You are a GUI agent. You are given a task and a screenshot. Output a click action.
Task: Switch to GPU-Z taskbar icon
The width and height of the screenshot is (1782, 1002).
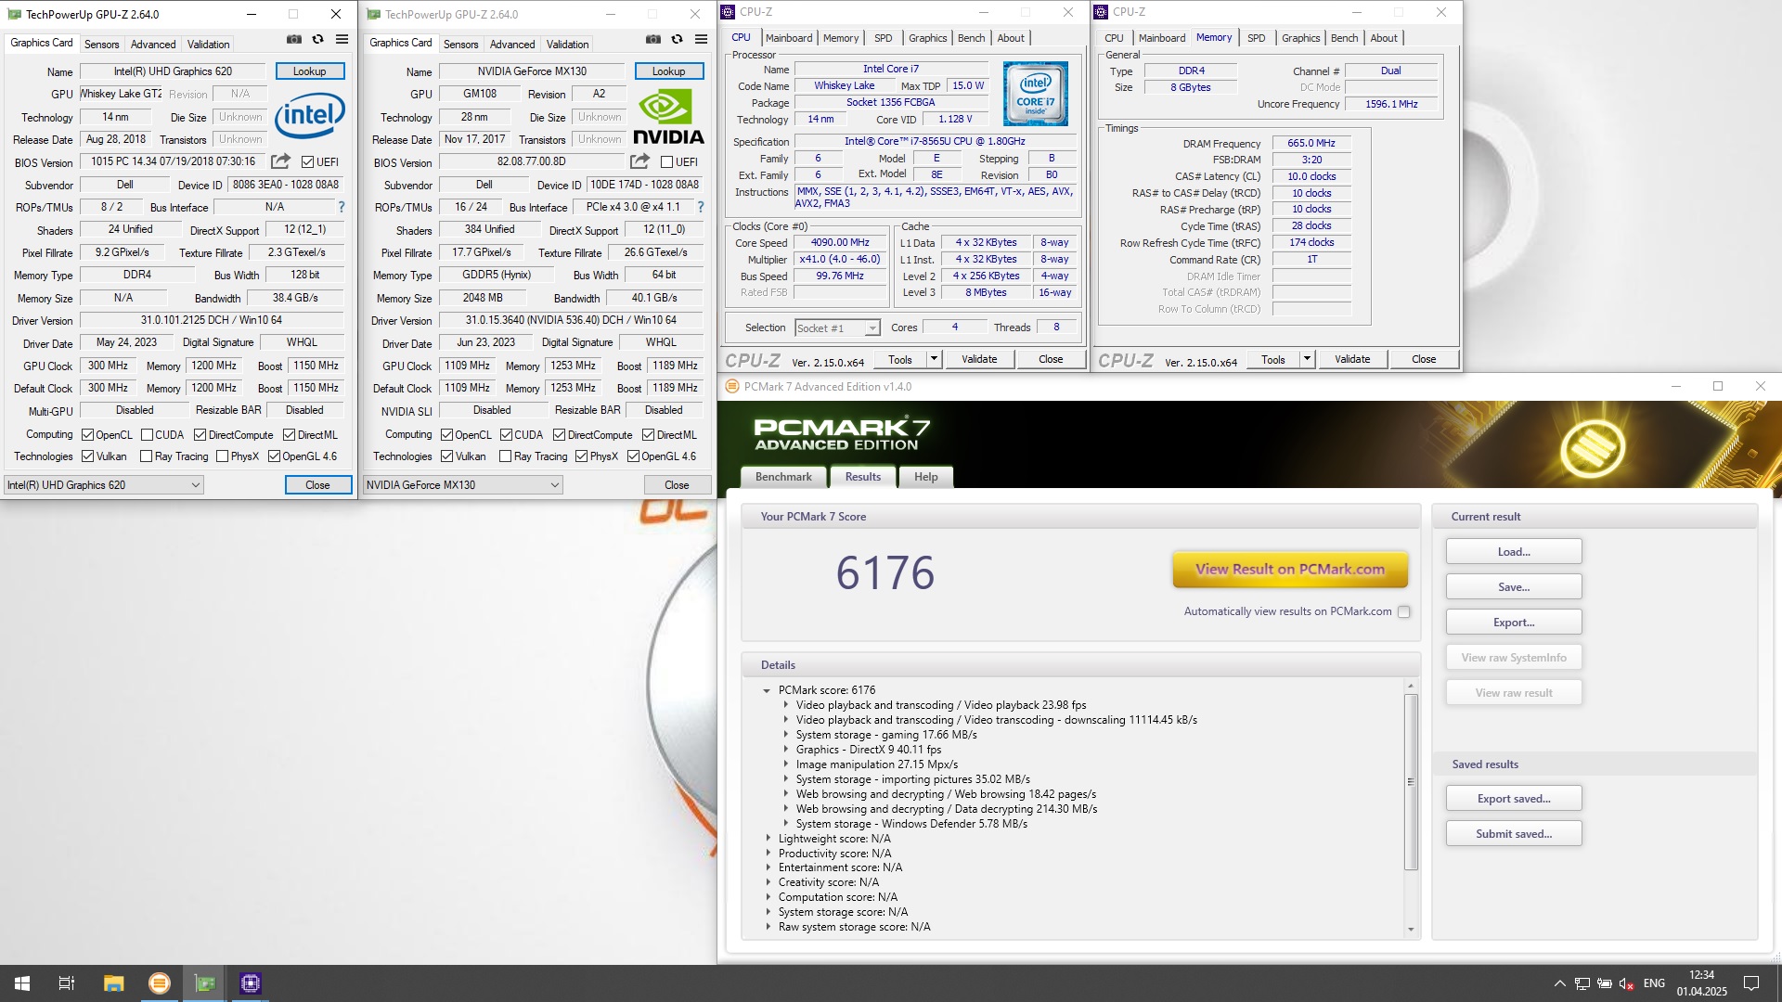coord(205,983)
